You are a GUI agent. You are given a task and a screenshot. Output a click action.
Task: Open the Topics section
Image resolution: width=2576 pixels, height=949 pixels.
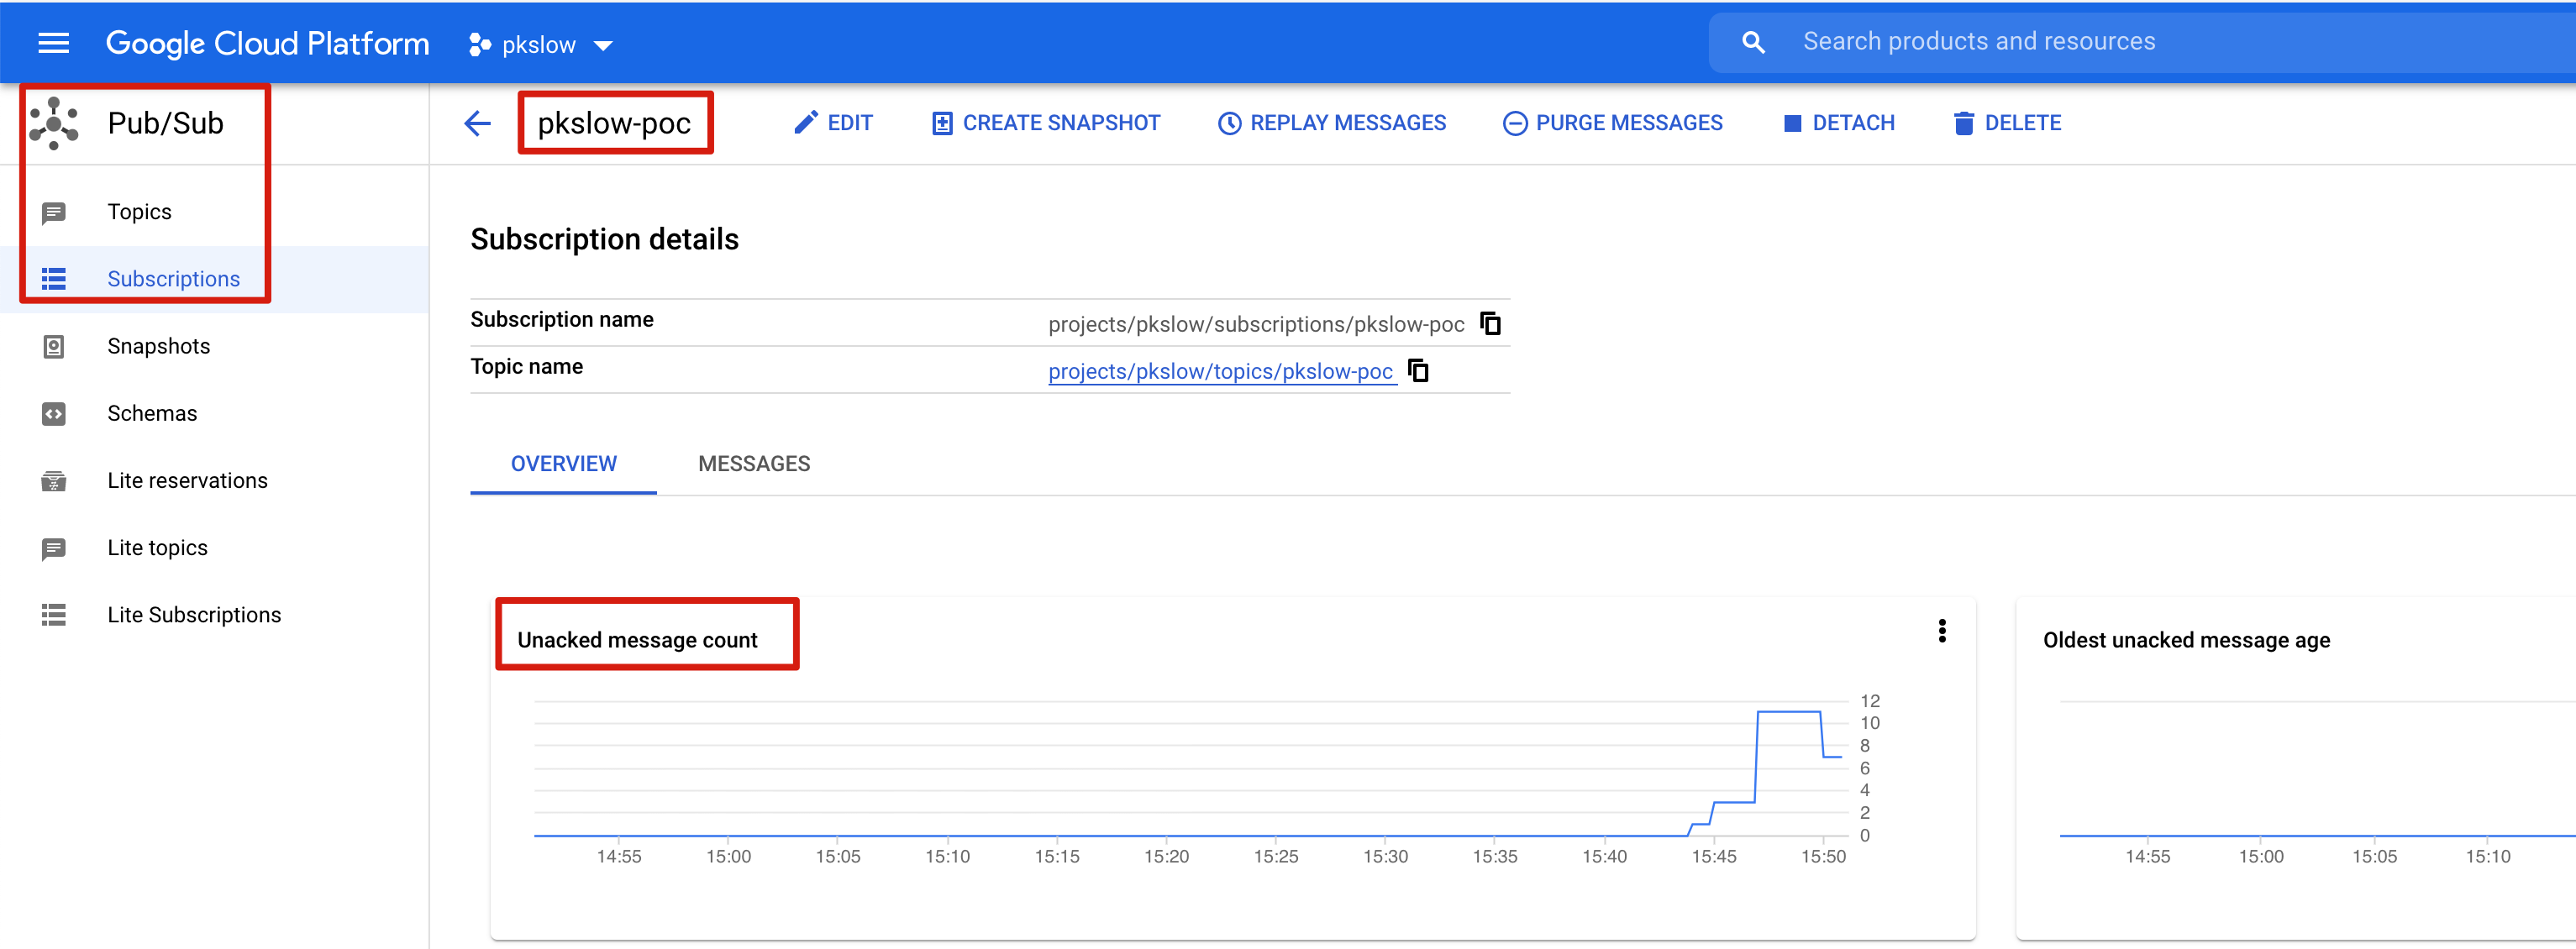tap(139, 212)
